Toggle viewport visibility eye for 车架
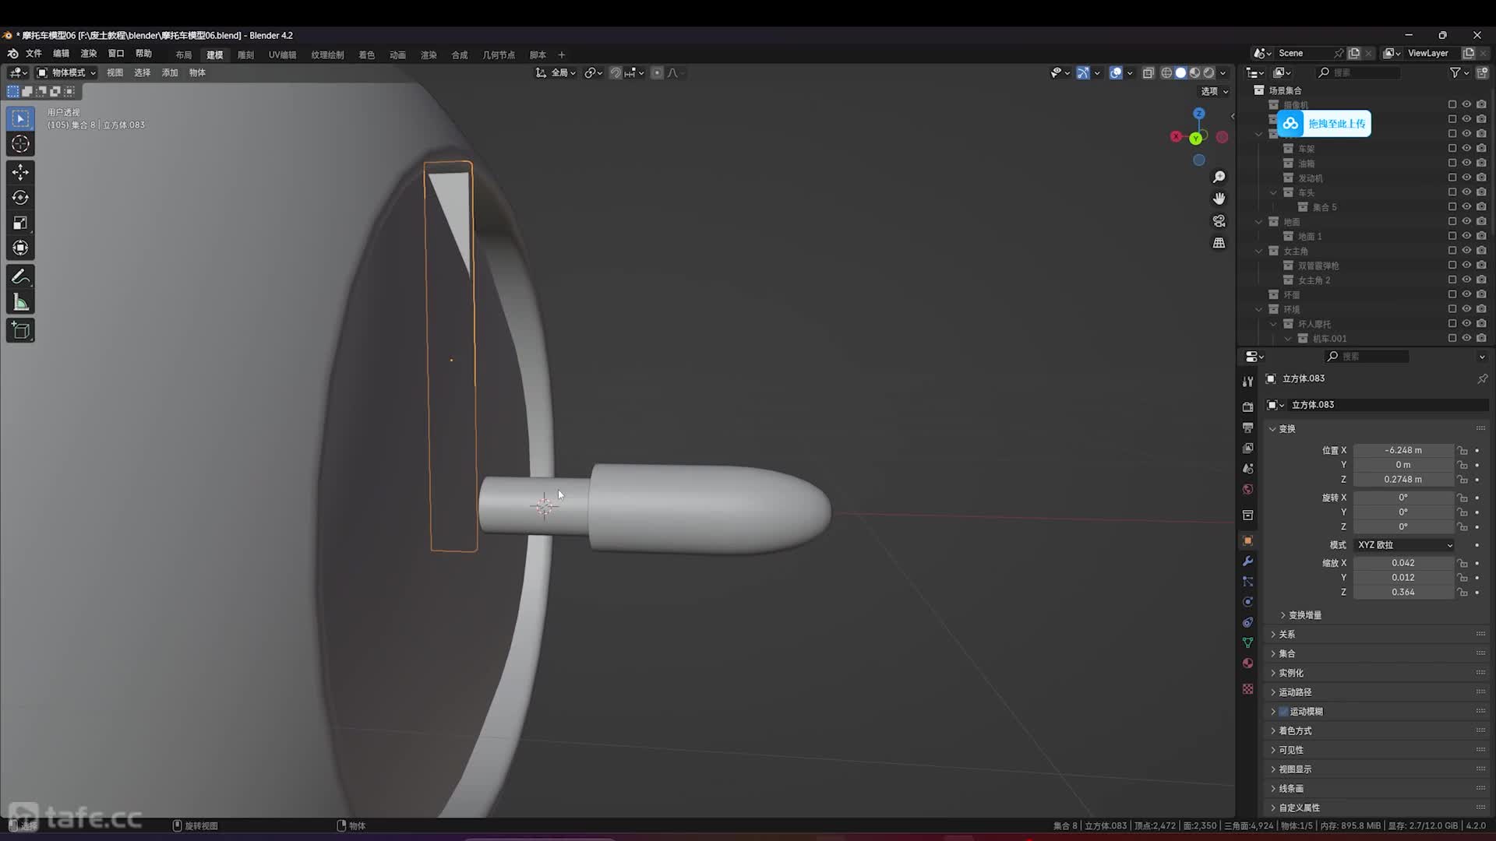 coord(1466,148)
